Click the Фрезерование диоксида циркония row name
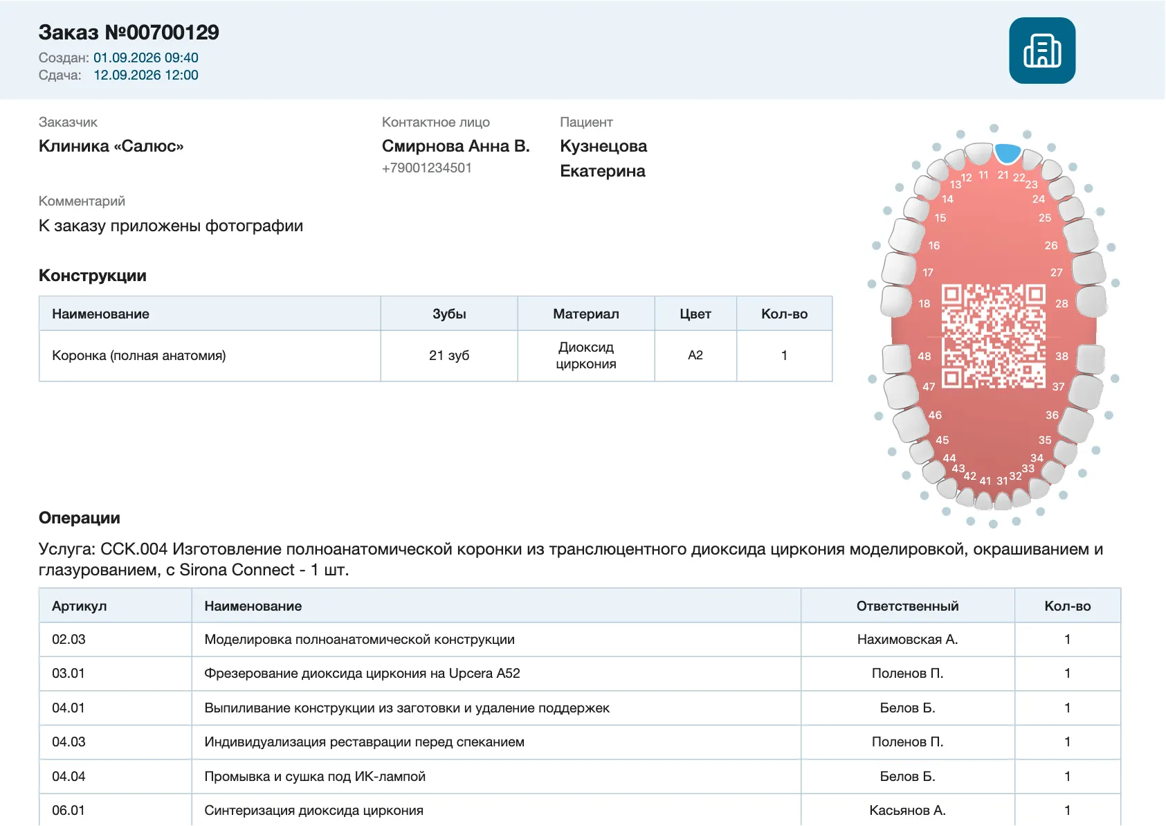The height and width of the screenshot is (826, 1166). point(362,673)
